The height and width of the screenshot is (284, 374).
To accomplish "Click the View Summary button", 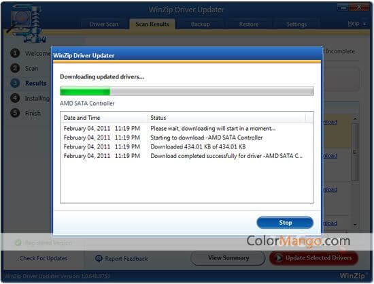I will [228, 258].
